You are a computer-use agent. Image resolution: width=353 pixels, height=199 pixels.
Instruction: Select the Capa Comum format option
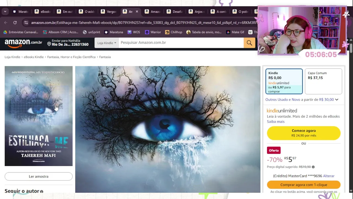pyautogui.click(x=323, y=82)
